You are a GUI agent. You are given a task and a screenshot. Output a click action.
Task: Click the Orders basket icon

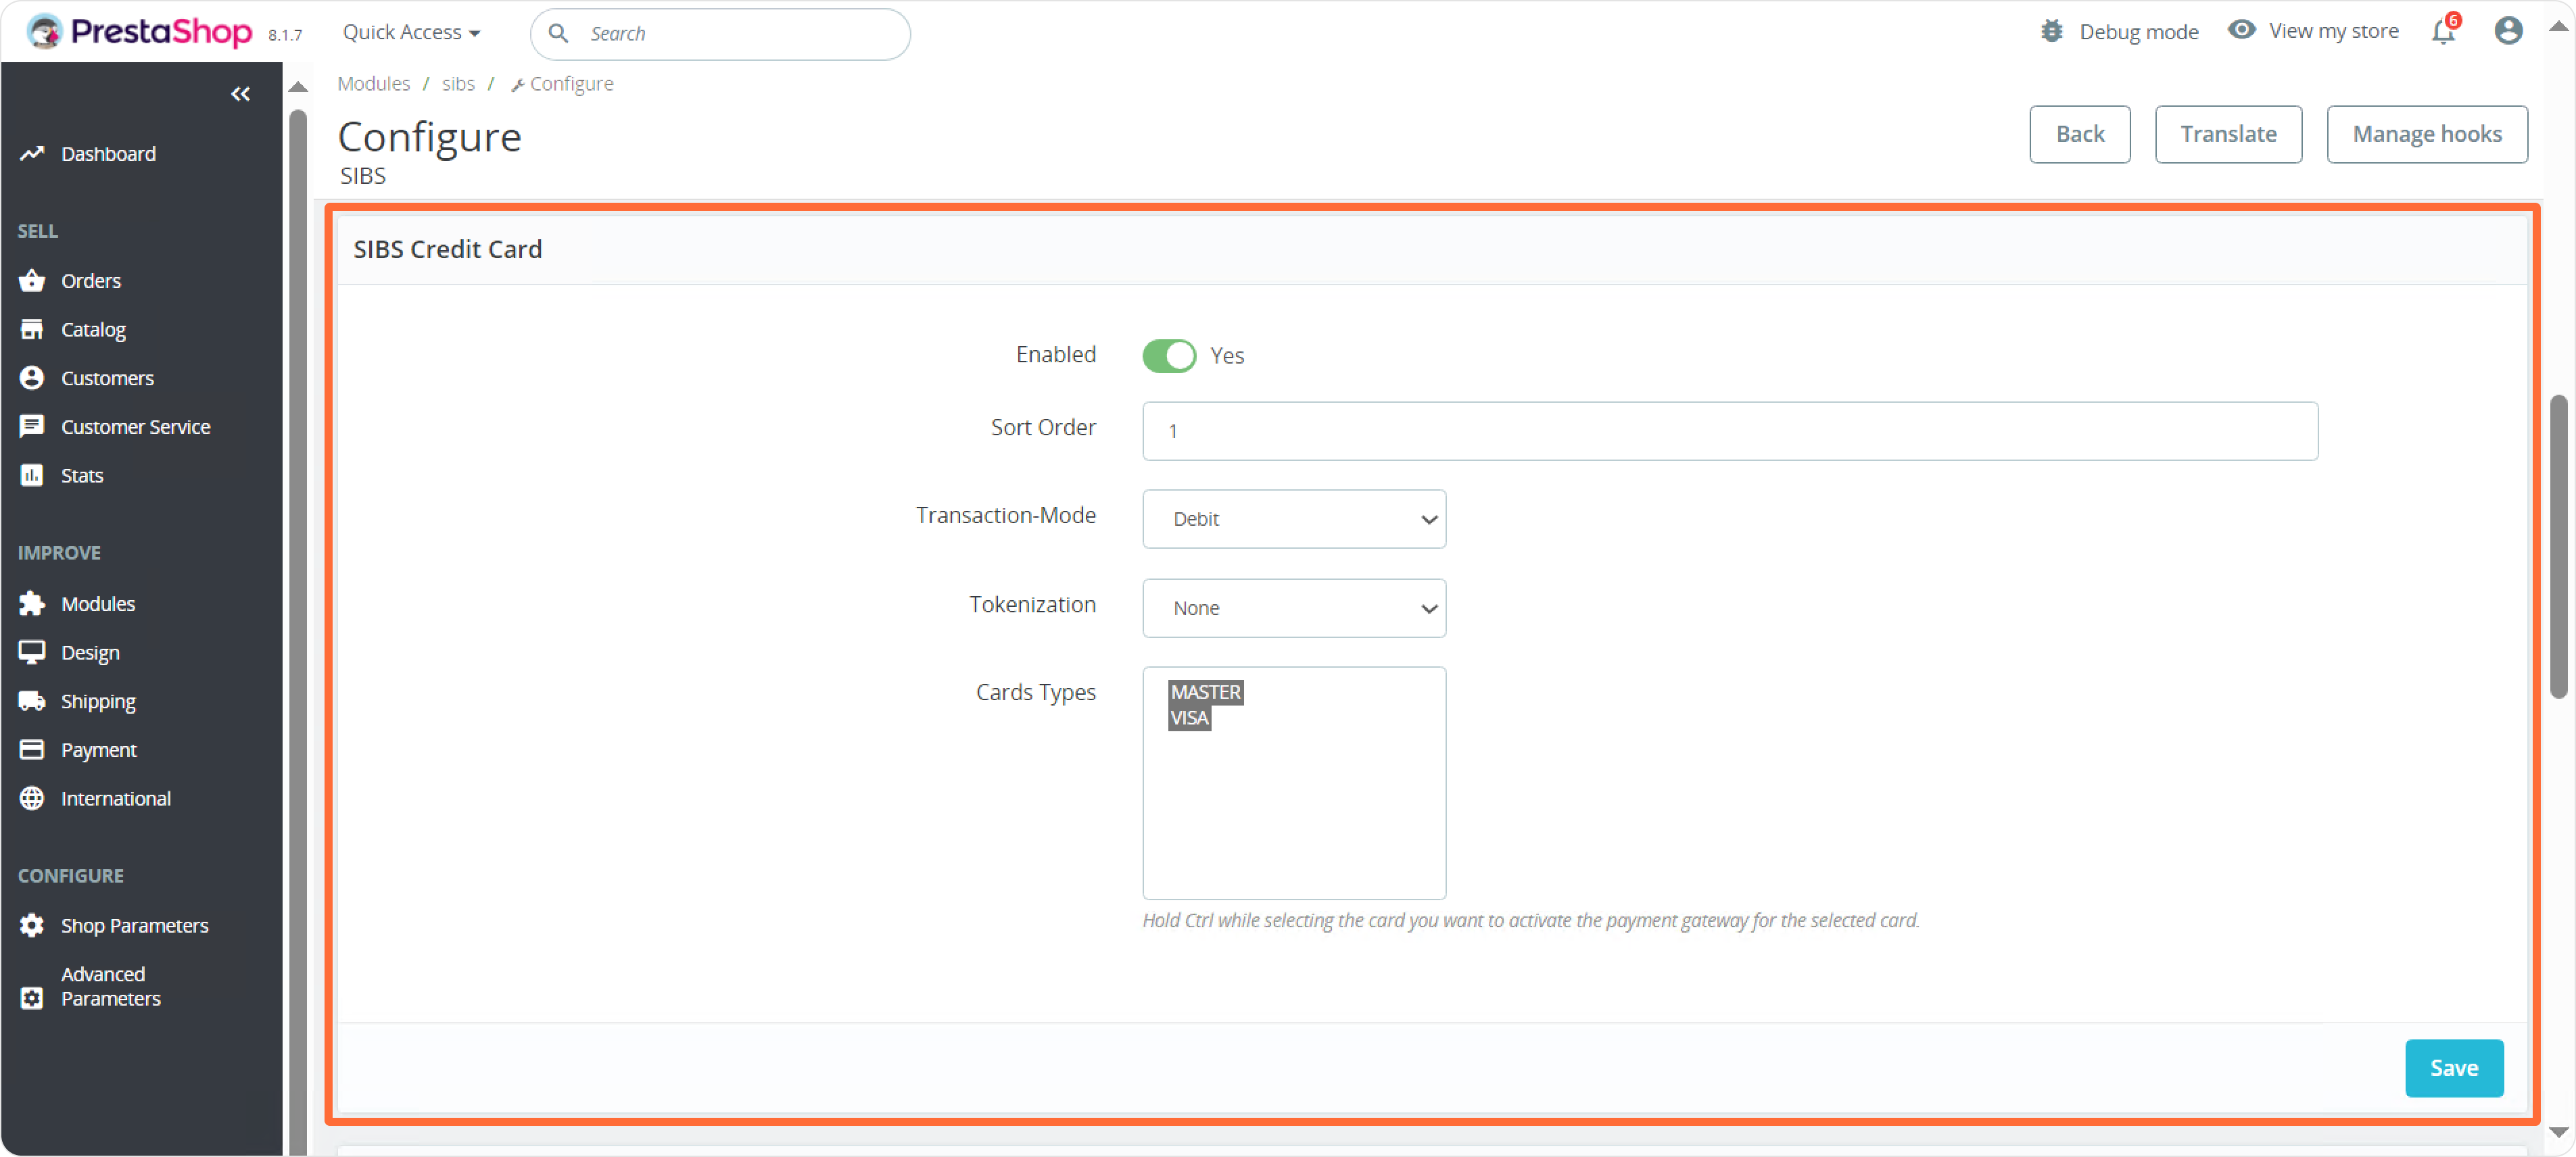[x=32, y=280]
